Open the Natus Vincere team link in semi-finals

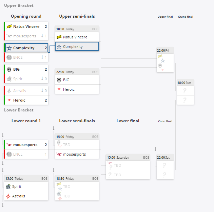[75, 37]
